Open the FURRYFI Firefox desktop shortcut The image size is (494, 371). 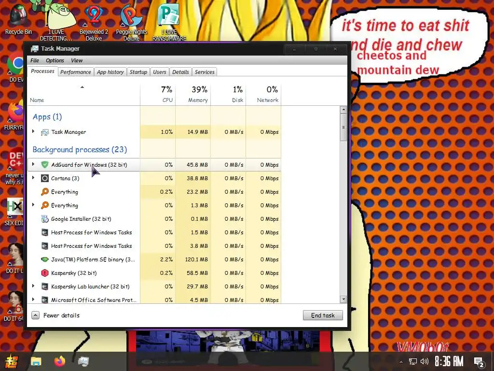click(x=14, y=115)
